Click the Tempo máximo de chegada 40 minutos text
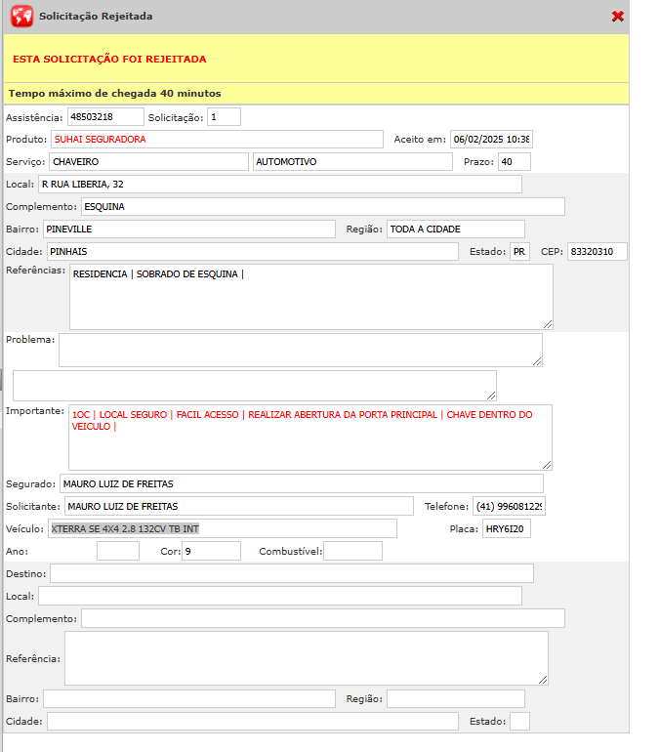 point(114,94)
